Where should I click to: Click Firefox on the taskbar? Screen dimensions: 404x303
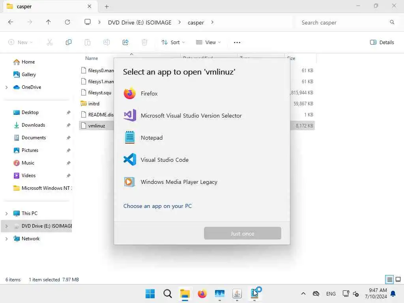[x=202, y=294]
